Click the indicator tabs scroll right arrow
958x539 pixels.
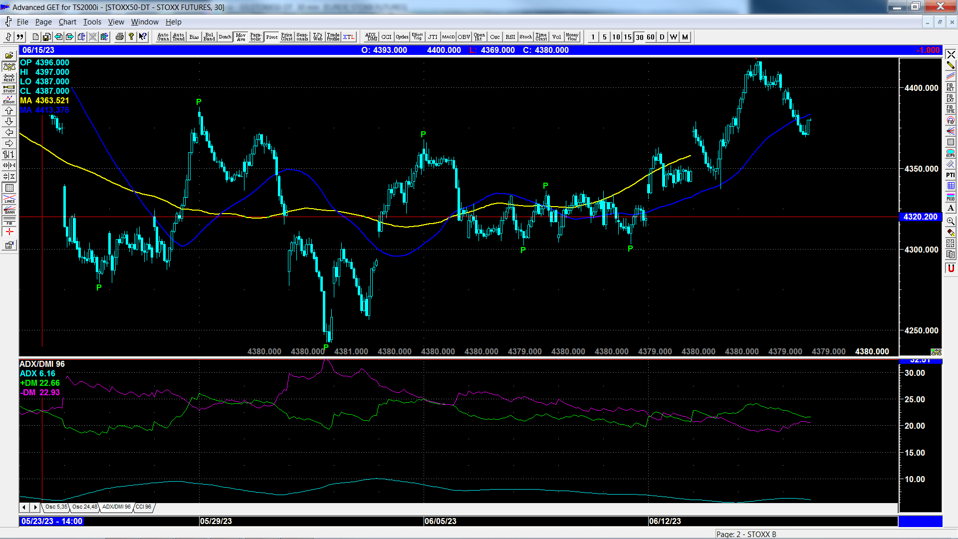coord(35,507)
